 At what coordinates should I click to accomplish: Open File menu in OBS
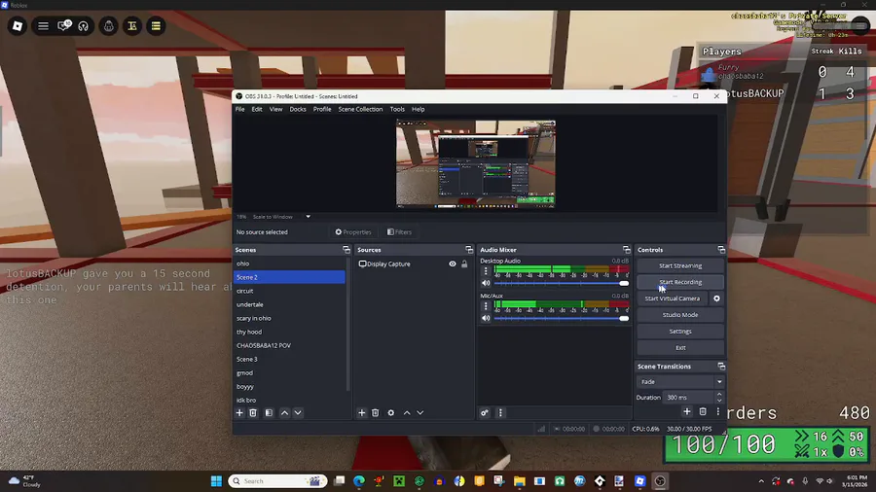point(239,109)
